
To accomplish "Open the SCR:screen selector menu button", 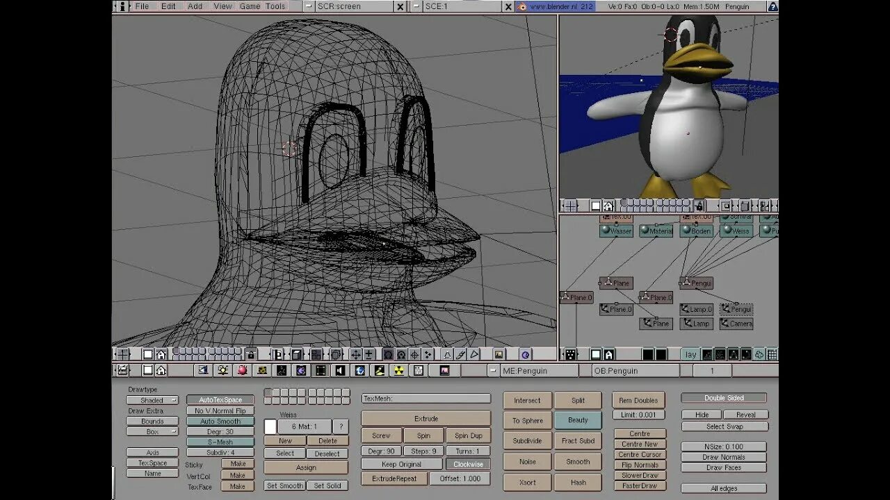I will point(309,6).
